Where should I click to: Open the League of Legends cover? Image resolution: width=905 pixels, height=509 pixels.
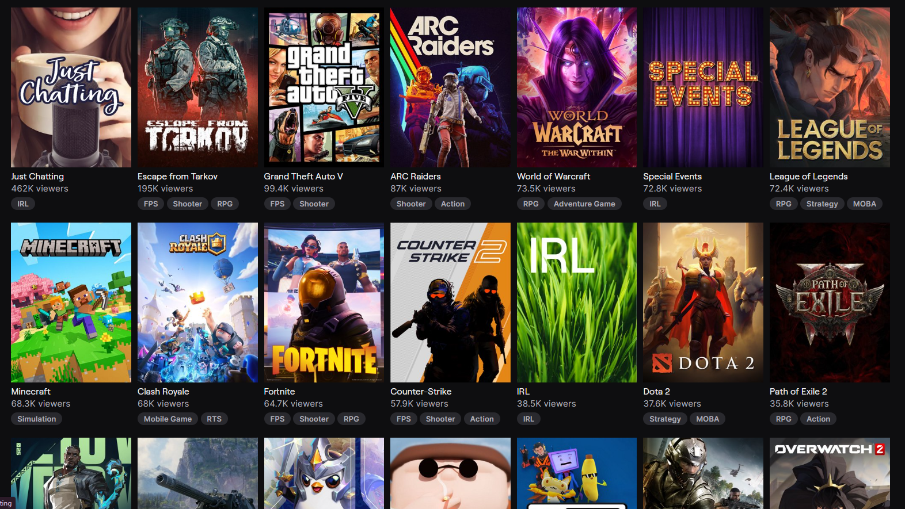[830, 87]
